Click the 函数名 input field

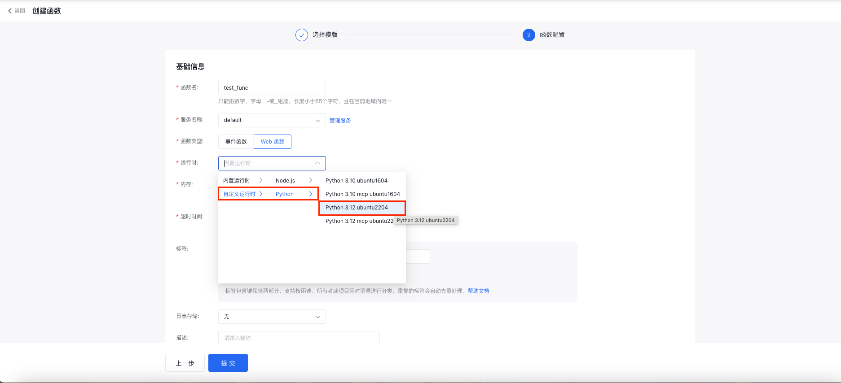(x=272, y=88)
